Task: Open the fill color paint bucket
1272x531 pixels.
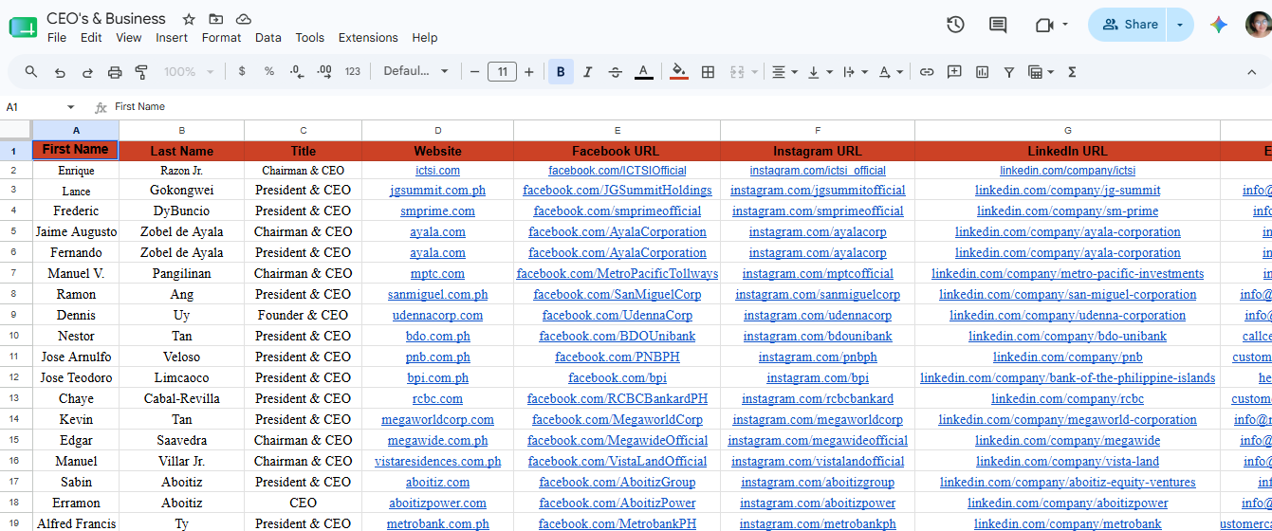Action: coord(678,72)
